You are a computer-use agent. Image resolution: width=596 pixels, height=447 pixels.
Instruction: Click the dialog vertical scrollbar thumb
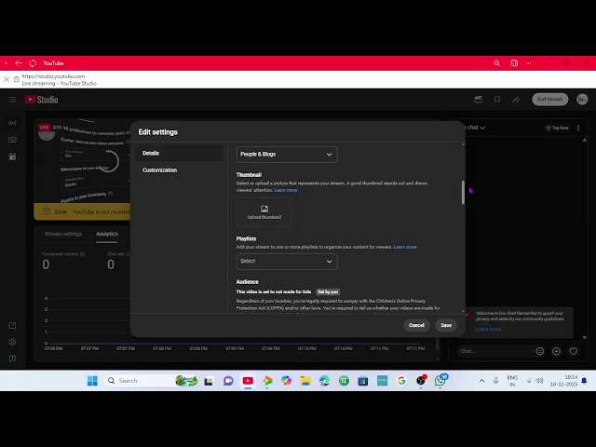click(463, 193)
